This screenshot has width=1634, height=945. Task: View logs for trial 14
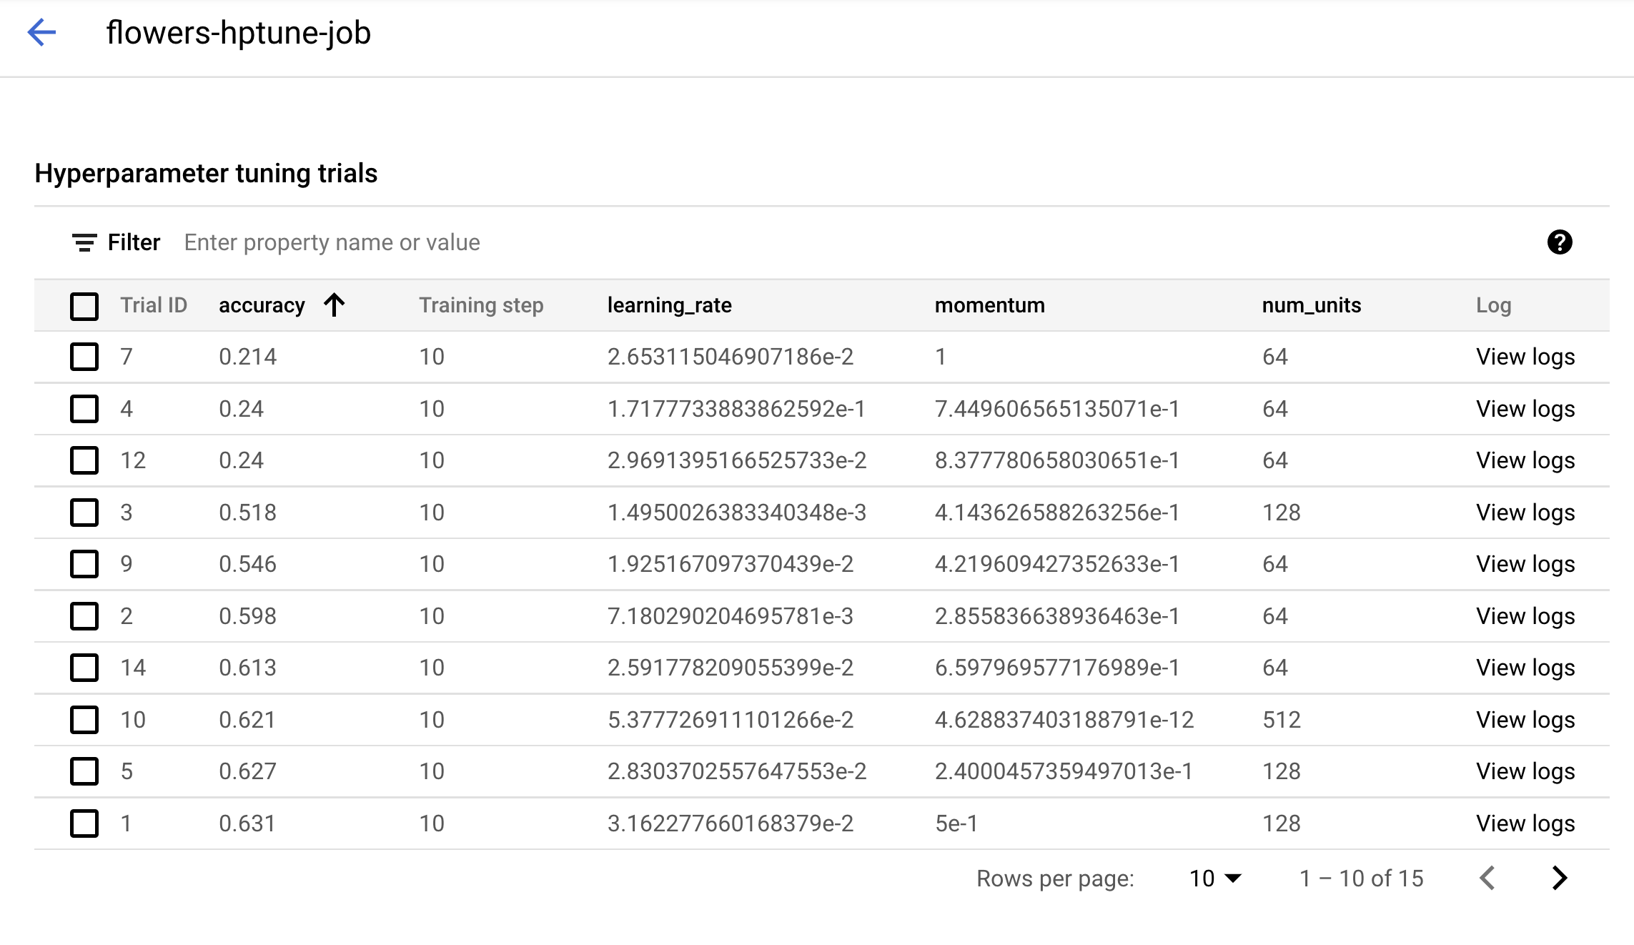(x=1525, y=668)
